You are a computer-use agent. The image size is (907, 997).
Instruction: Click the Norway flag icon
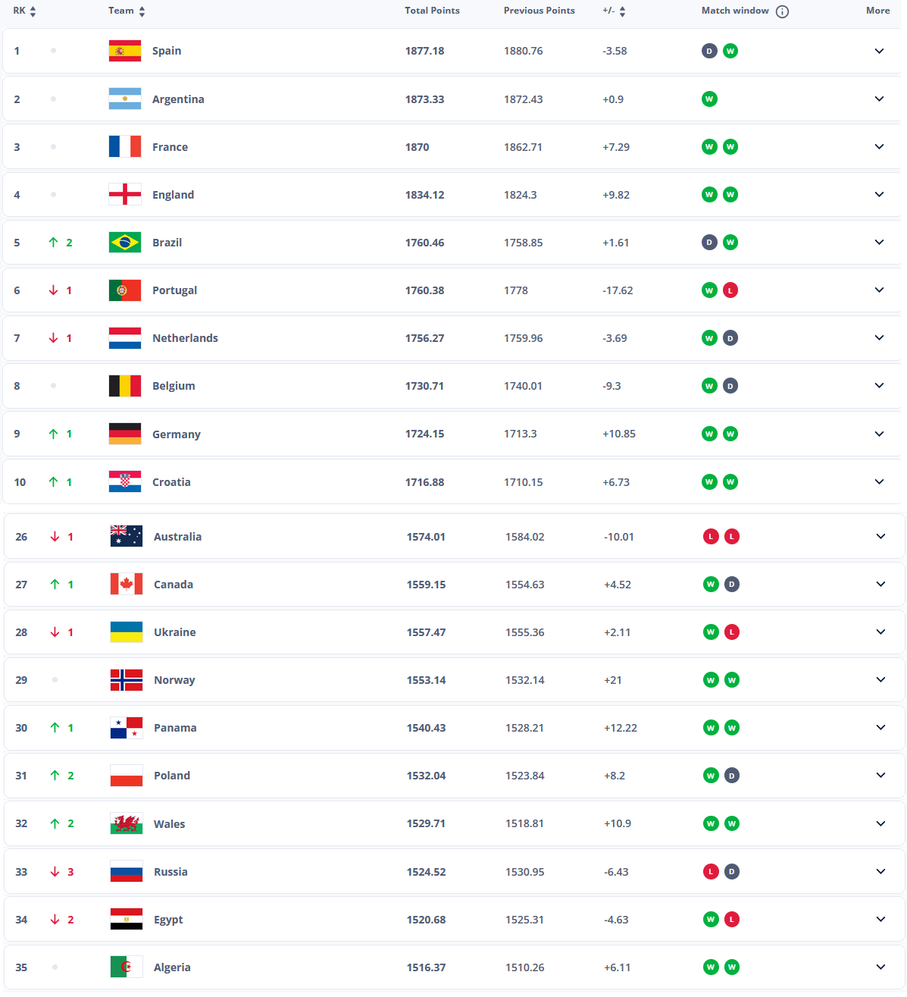pos(127,680)
